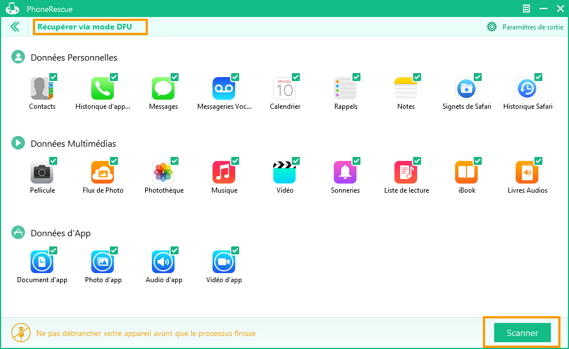Click the Livres Audios label

click(x=527, y=190)
